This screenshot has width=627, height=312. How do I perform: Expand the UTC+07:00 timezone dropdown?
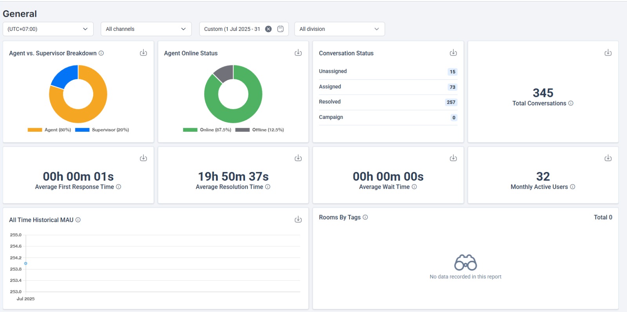pyautogui.click(x=48, y=29)
